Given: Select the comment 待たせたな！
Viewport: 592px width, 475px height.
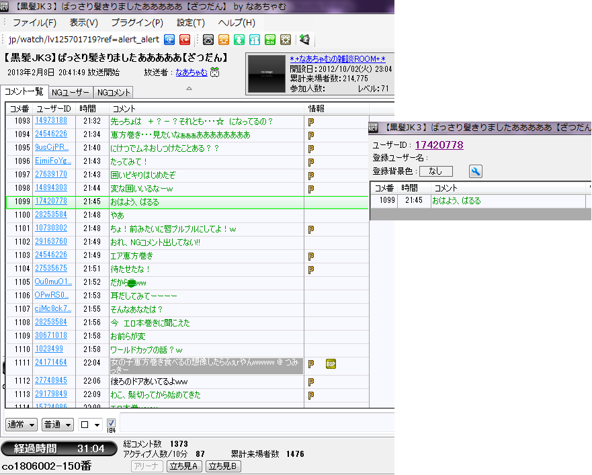Looking at the screenshot, I should [x=130, y=269].
